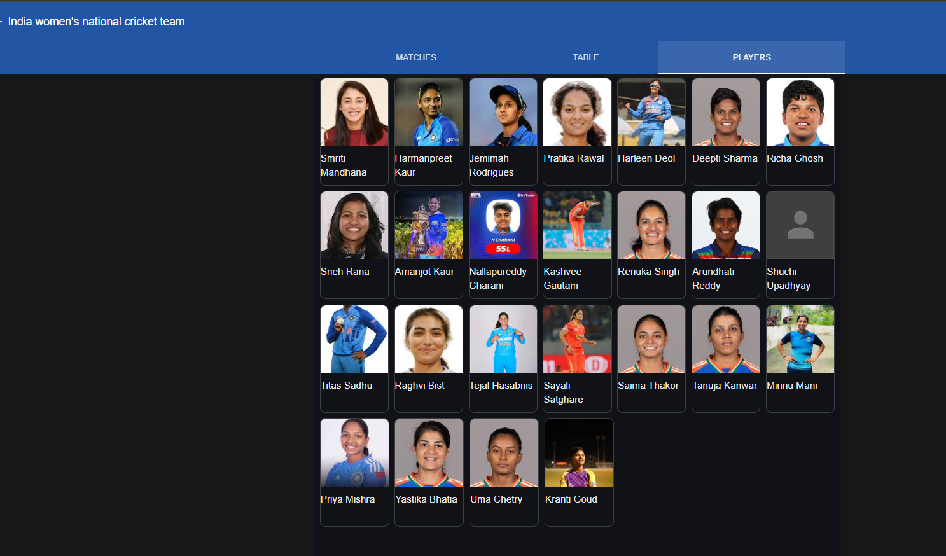Select the Players tab

(x=751, y=57)
